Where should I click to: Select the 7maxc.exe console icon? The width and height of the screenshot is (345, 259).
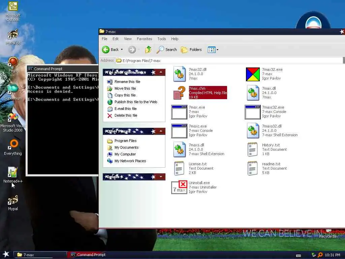tap(179, 131)
